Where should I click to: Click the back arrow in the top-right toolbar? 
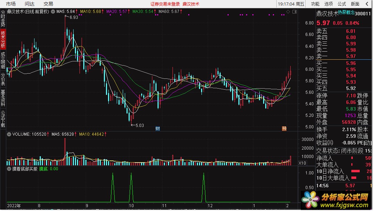(x=367, y=4)
